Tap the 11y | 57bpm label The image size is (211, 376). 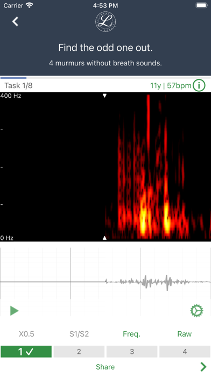[171, 85]
